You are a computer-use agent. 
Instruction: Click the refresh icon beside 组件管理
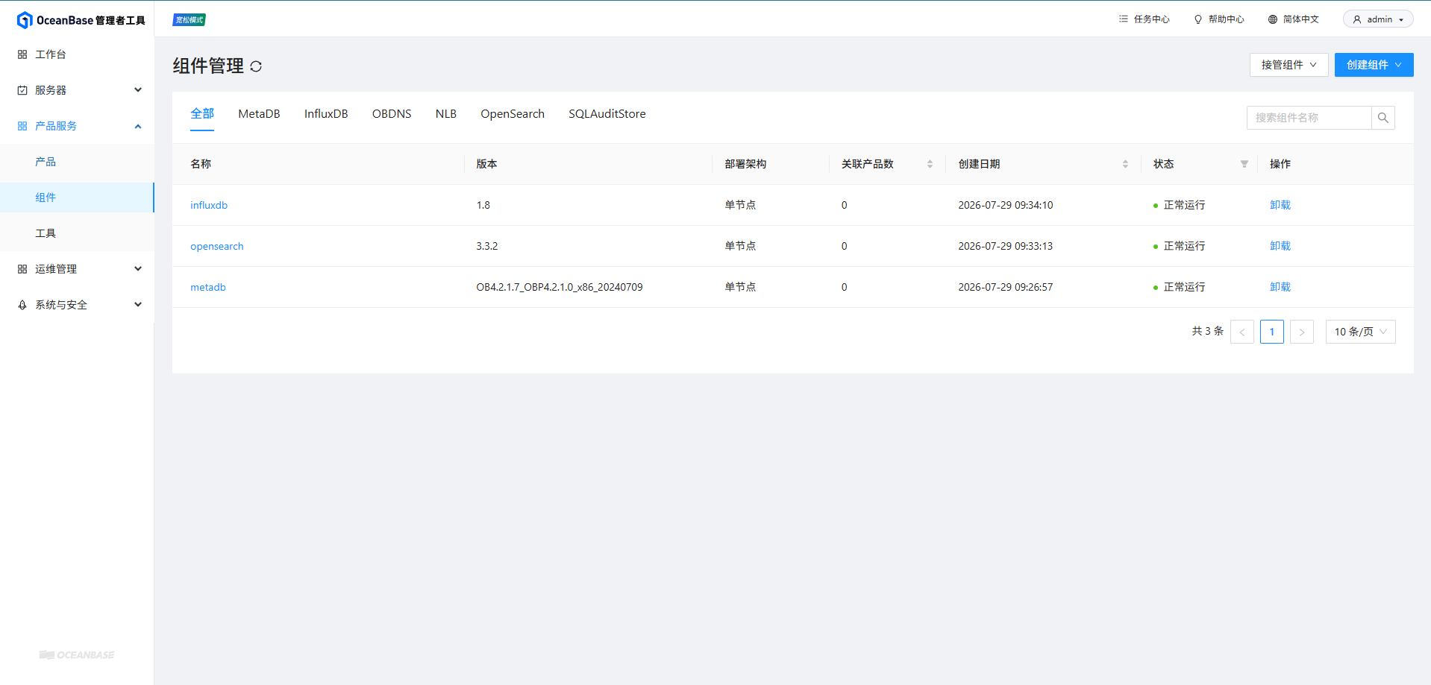point(256,66)
